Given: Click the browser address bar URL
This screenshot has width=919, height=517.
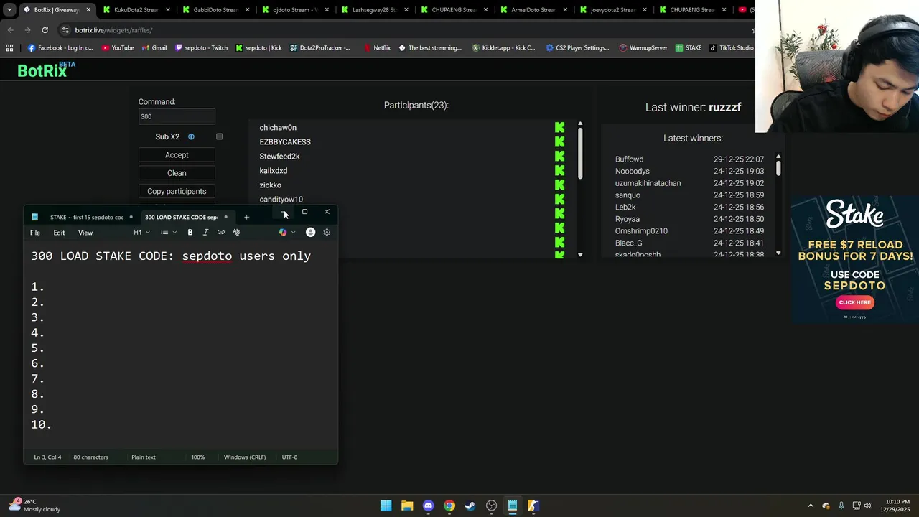Looking at the screenshot, I should 113,30.
